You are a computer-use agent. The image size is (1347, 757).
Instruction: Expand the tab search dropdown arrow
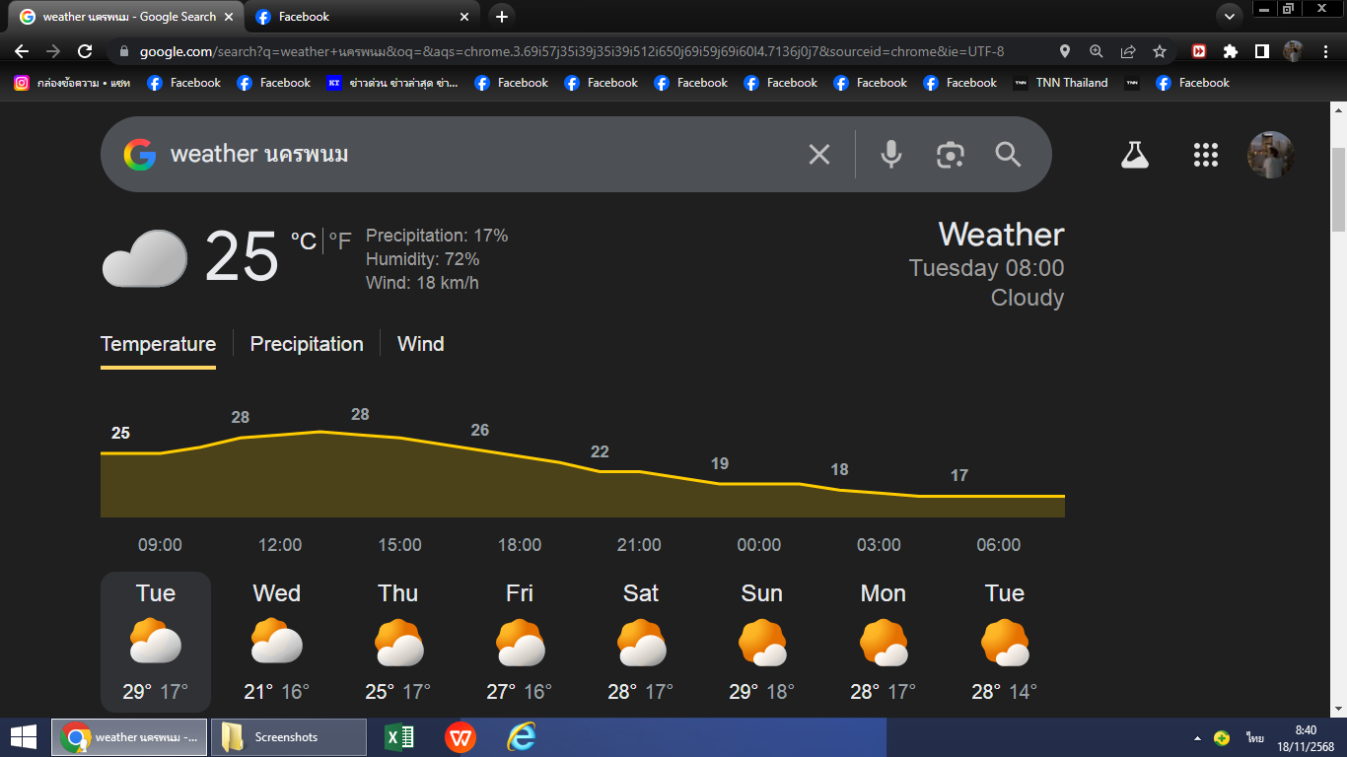1229,17
